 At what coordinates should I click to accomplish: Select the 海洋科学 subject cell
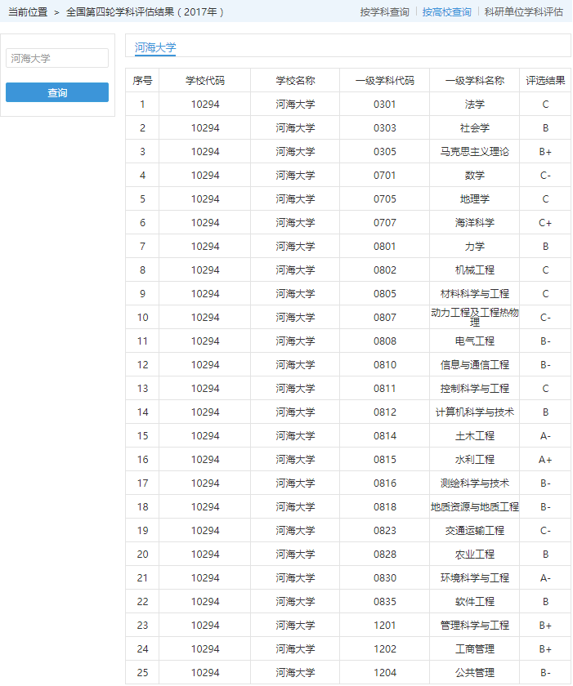(475, 222)
